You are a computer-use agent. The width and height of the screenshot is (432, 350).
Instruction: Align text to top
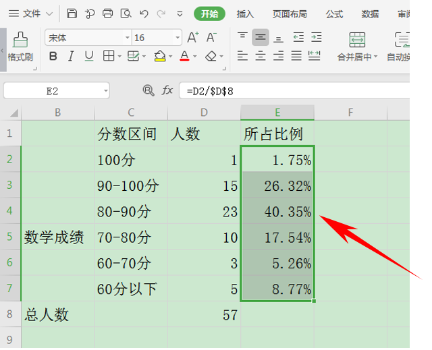242,36
